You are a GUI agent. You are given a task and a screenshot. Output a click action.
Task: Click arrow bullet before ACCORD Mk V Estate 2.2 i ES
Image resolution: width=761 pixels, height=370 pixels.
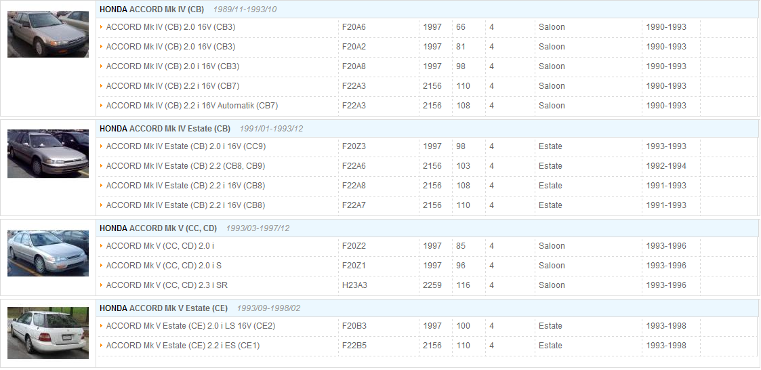pos(102,345)
